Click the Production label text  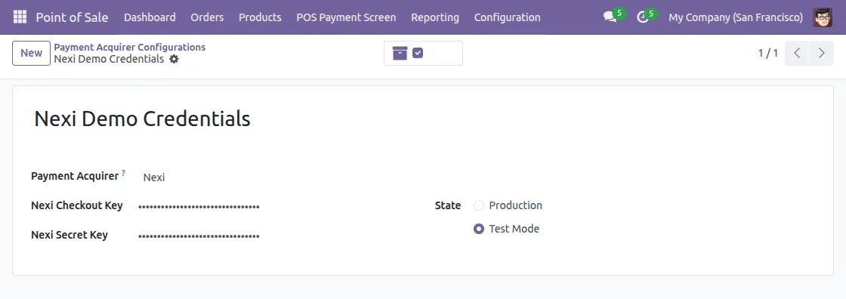point(515,205)
